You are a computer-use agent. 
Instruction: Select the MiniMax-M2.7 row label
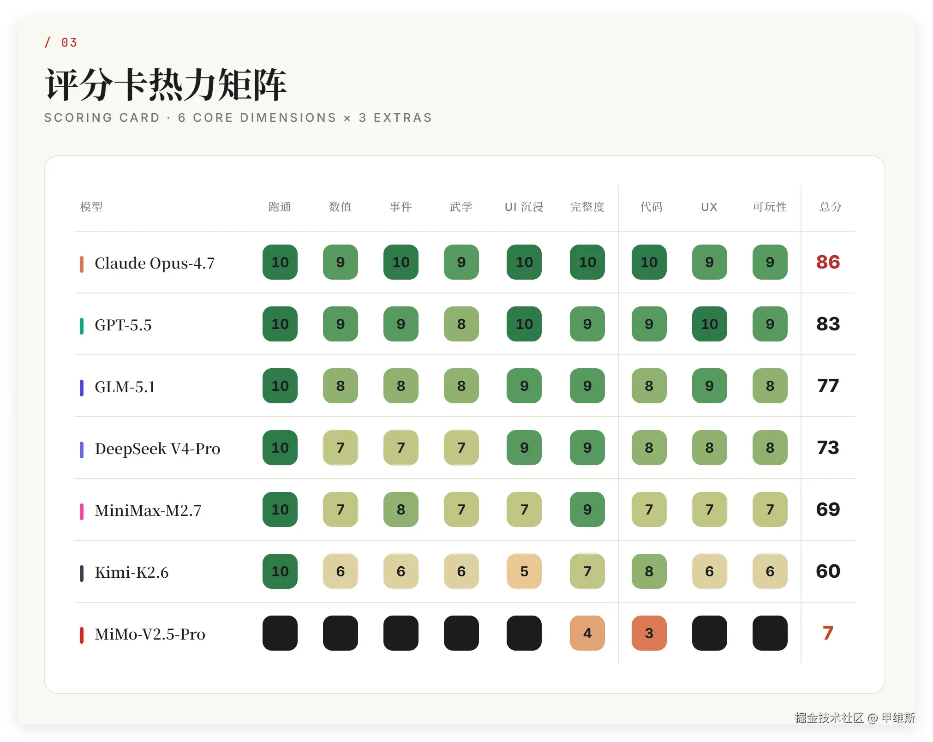point(148,510)
